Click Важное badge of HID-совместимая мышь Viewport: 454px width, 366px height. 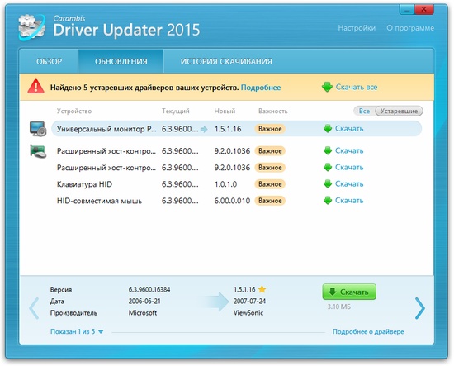coord(270,201)
